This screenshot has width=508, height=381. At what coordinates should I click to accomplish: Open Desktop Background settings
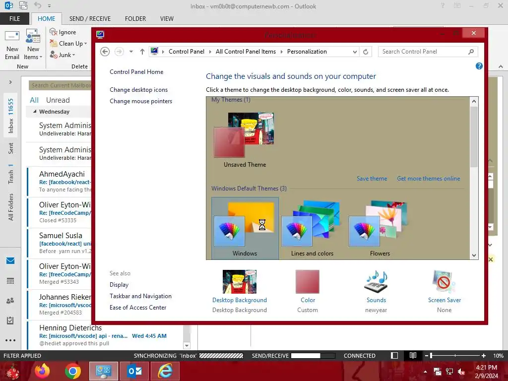tap(240, 292)
